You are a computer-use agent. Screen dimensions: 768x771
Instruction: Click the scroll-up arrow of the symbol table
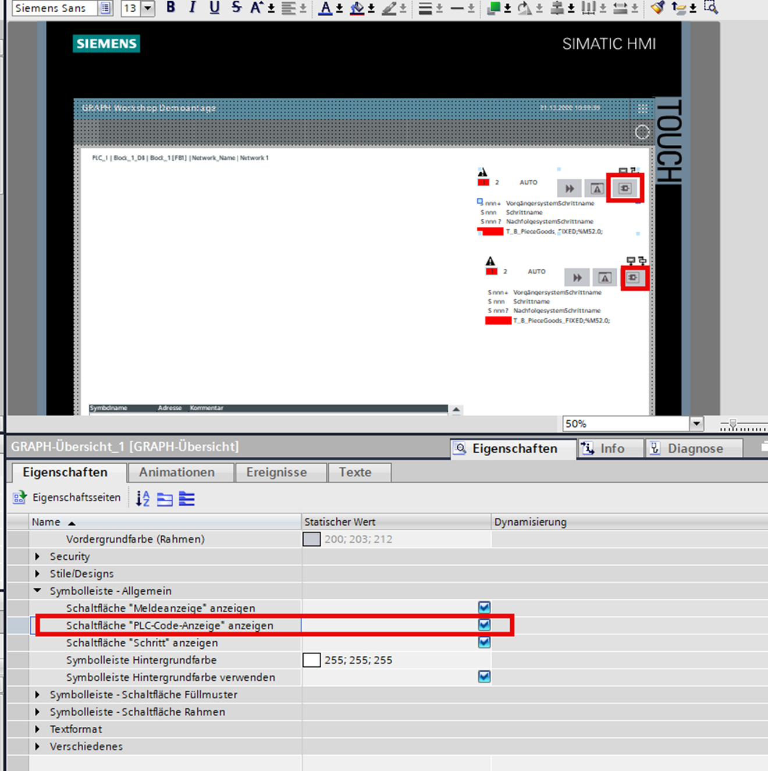[456, 410]
